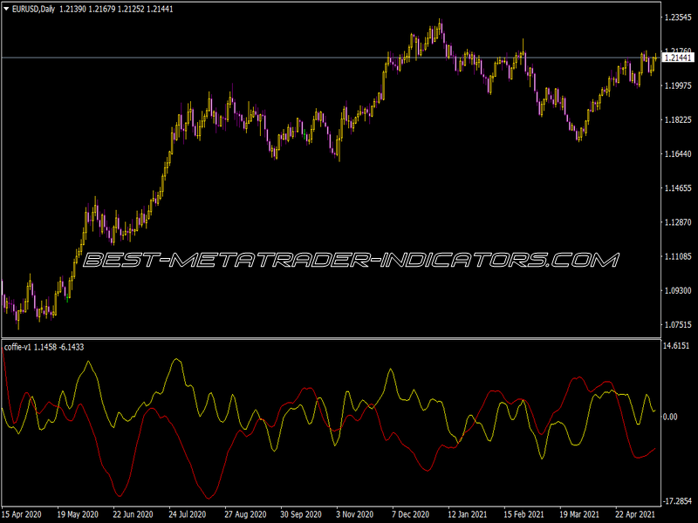Click the 24 Jul 2020 date label
Image resolution: width=698 pixels, height=523 pixels.
187,514
